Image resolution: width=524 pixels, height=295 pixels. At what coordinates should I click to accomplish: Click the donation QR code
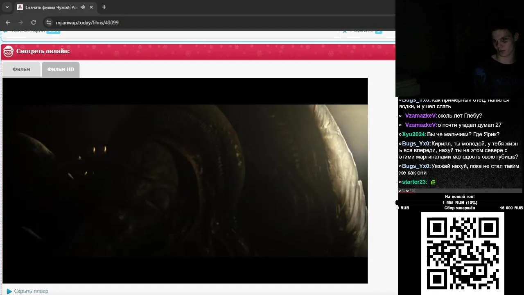[x=463, y=253]
